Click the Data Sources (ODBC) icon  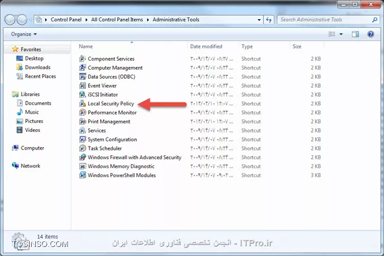(83, 76)
